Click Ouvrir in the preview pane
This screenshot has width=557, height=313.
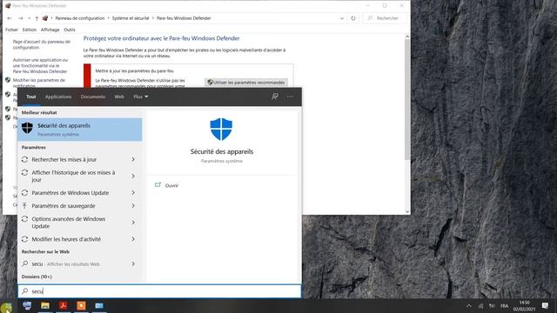coord(171,185)
